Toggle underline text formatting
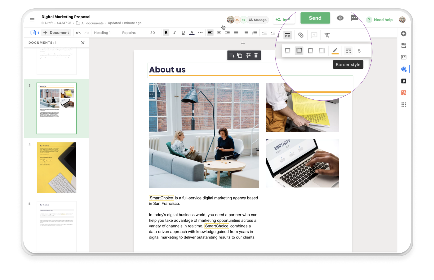The image size is (434, 280). tap(183, 33)
